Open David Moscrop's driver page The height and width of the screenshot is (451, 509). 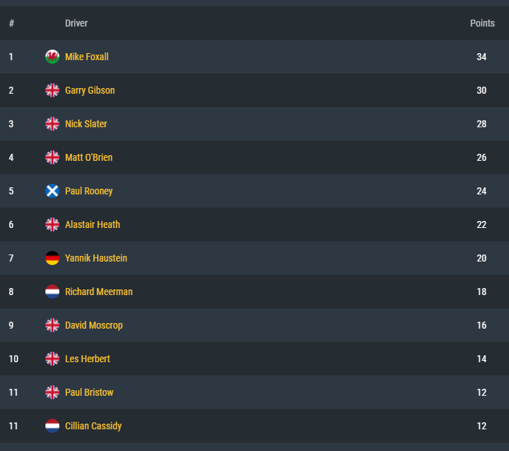coord(94,325)
